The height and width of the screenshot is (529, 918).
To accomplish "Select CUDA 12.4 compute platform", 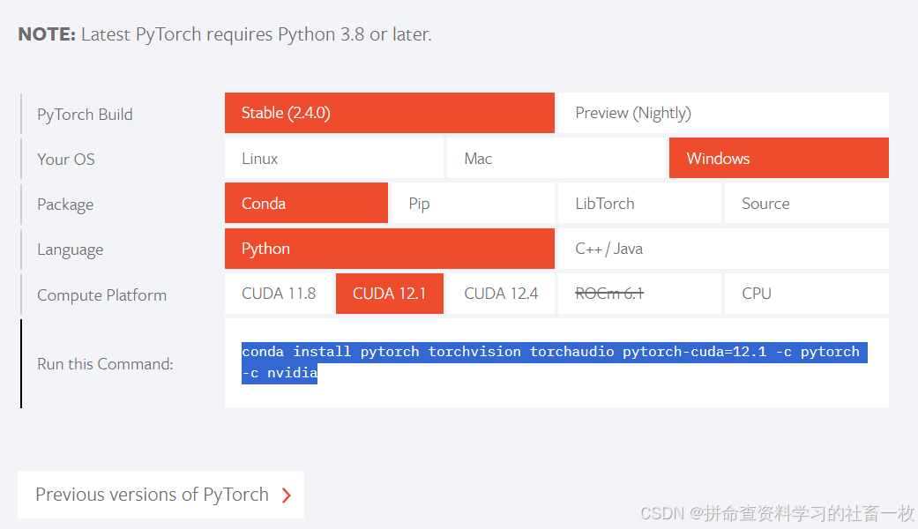I will click(x=501, y=294).
